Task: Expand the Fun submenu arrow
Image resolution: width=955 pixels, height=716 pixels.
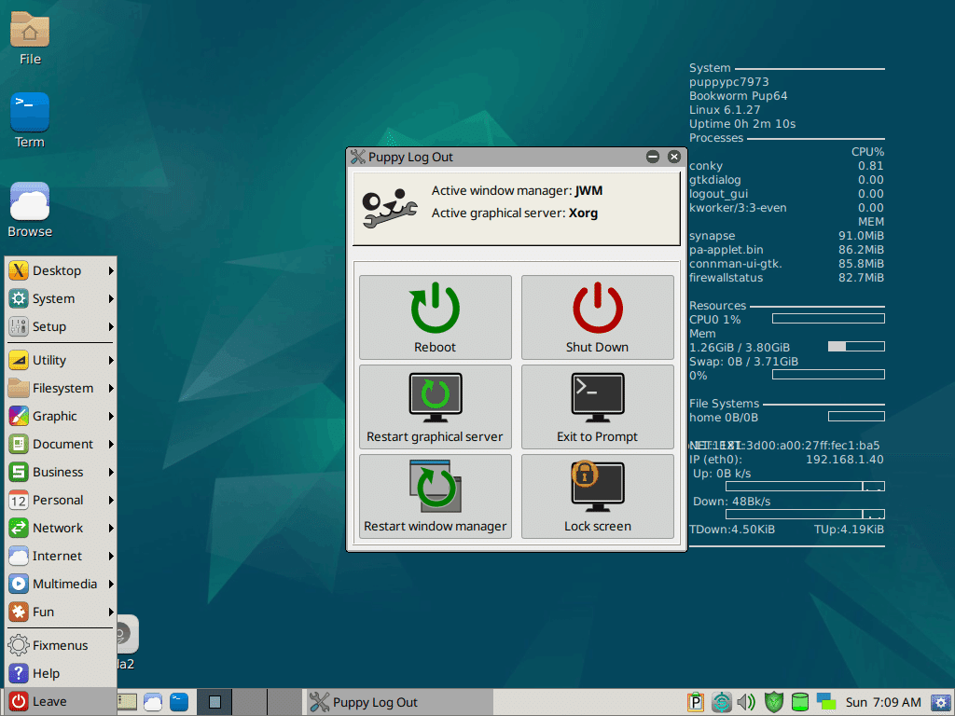Action: coord(111,612)
